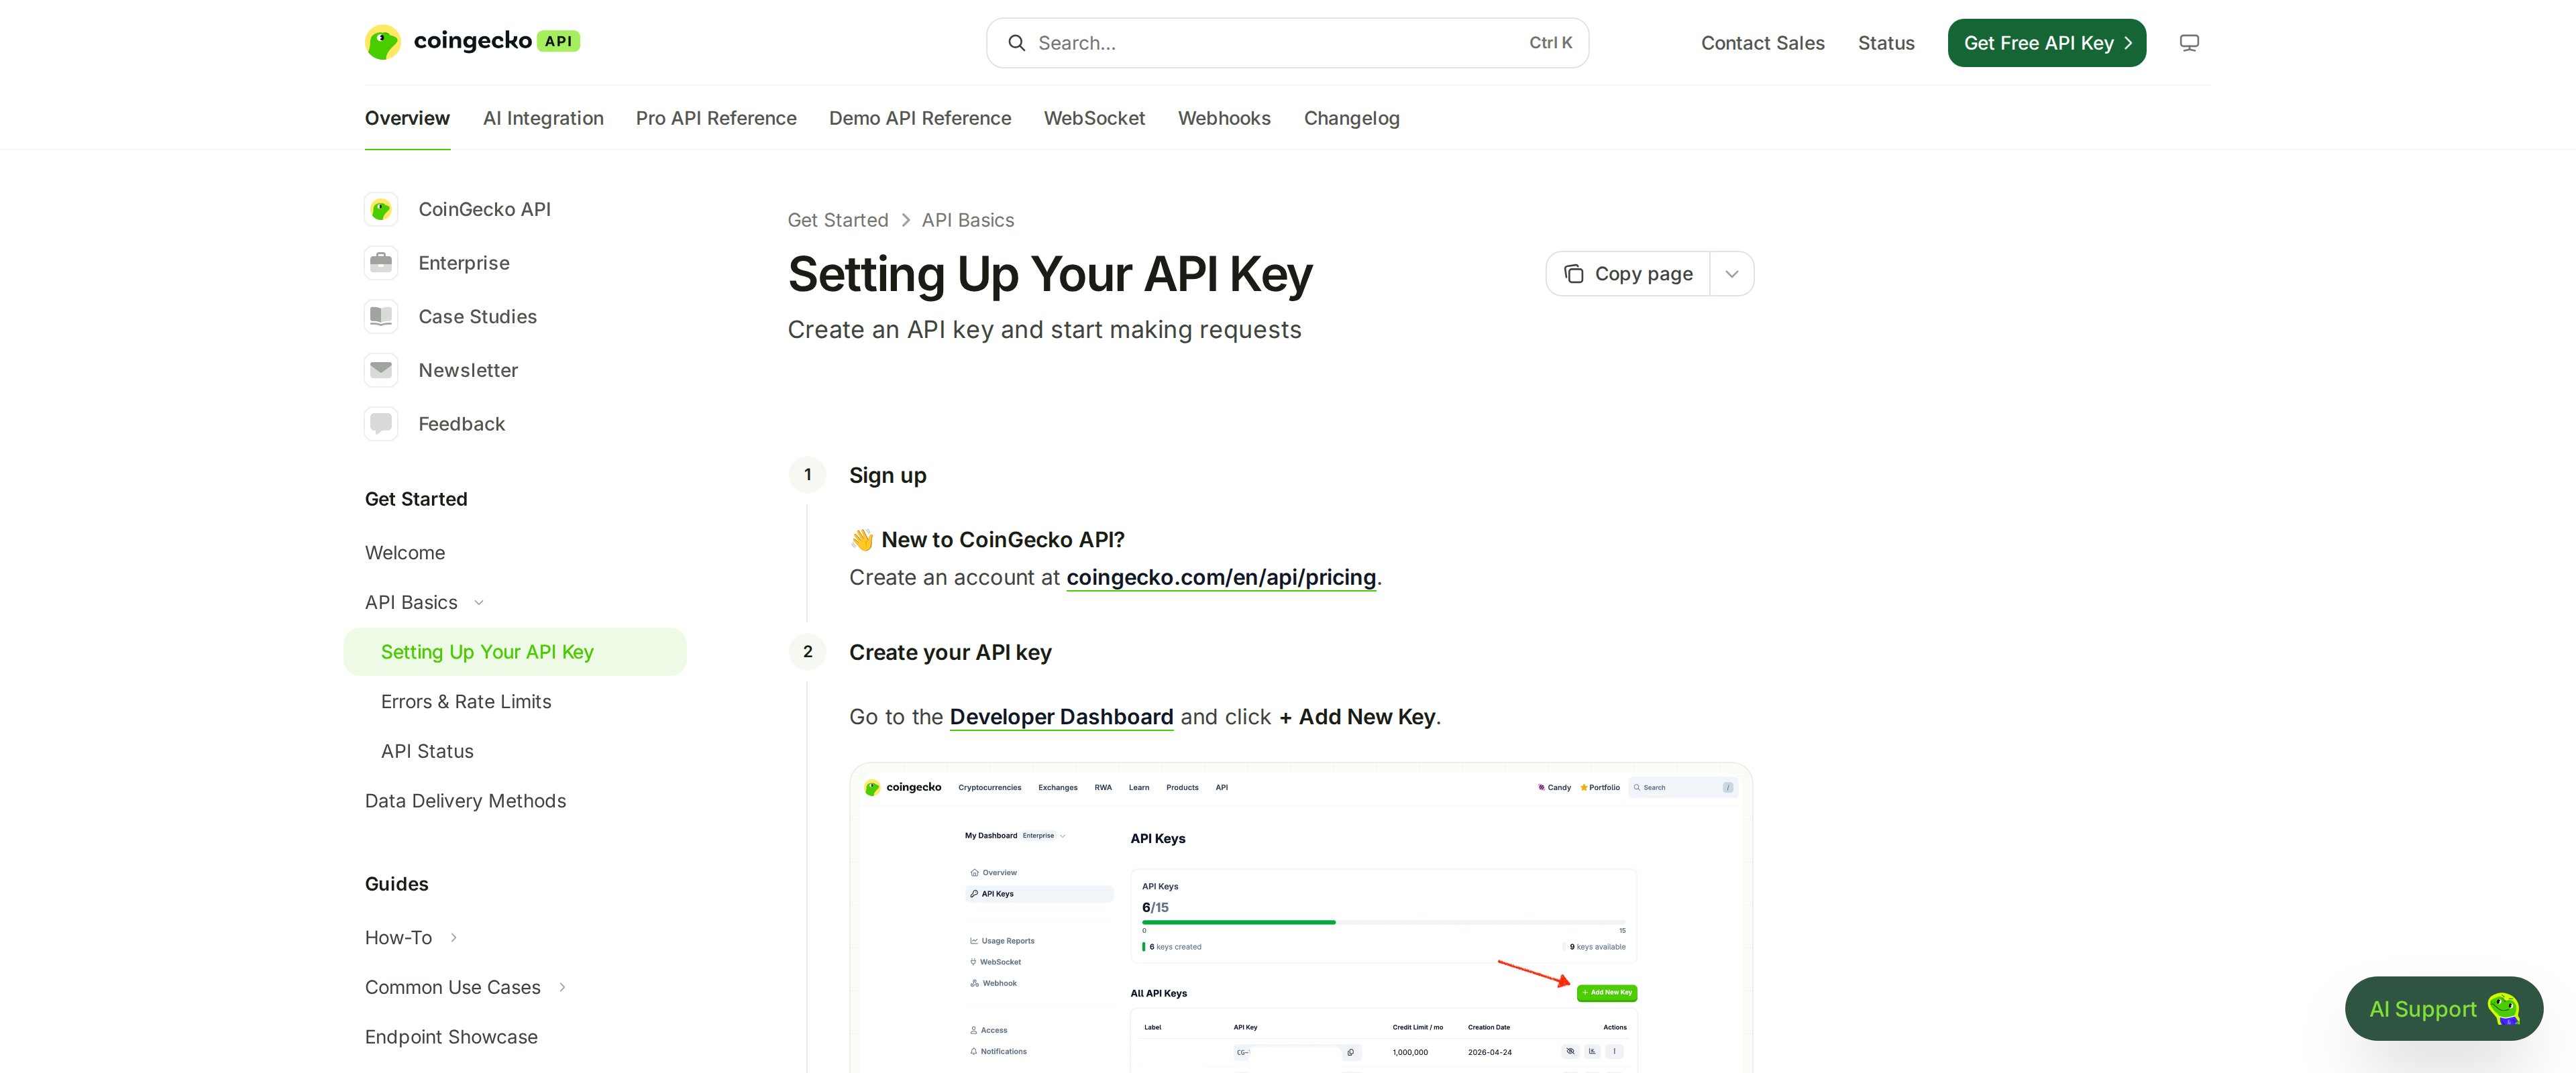Open the Endpoint Showcase page
Screen dimensions: 2576x1073
click(451, 1037)
